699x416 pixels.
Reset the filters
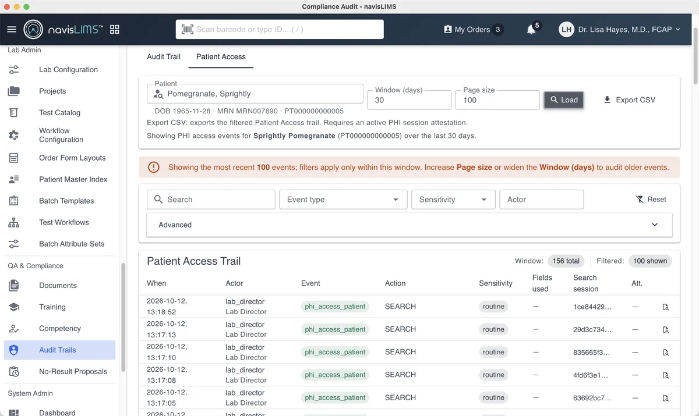651,200
